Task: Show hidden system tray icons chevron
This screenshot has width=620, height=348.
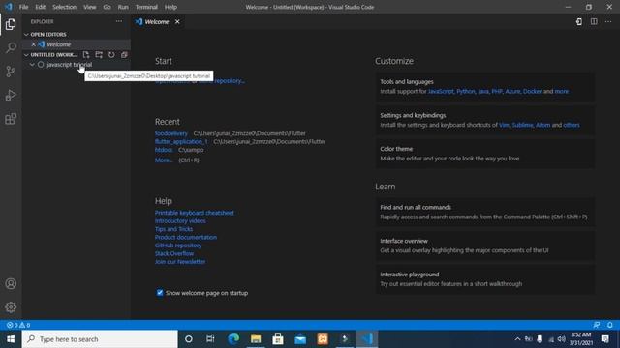Action: [x=517, y=339]
